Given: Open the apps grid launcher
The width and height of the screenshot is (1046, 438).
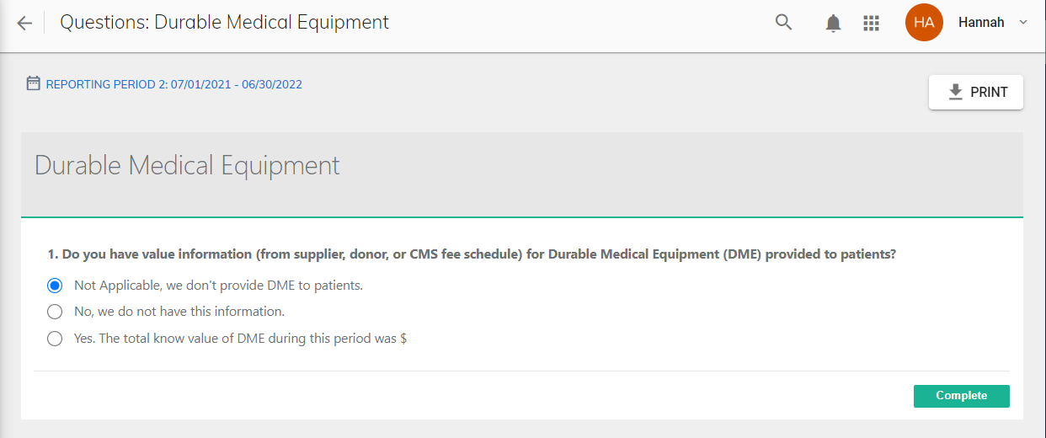Looking at the screenshot, I should click(x=872, y=24).
